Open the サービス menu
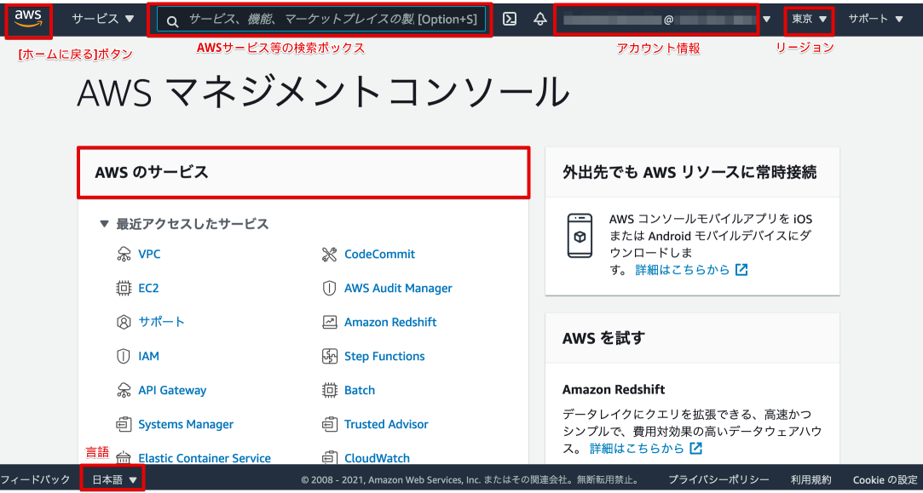 click(103, 19)
